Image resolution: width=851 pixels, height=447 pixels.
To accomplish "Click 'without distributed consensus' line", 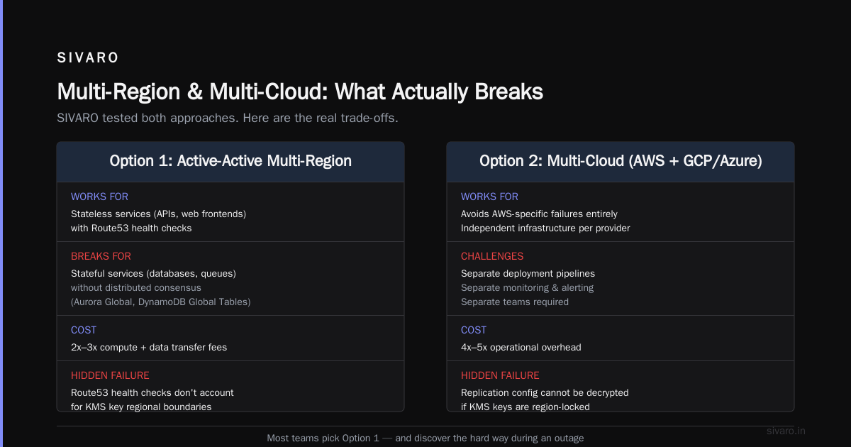I will (x=136, y=287).
